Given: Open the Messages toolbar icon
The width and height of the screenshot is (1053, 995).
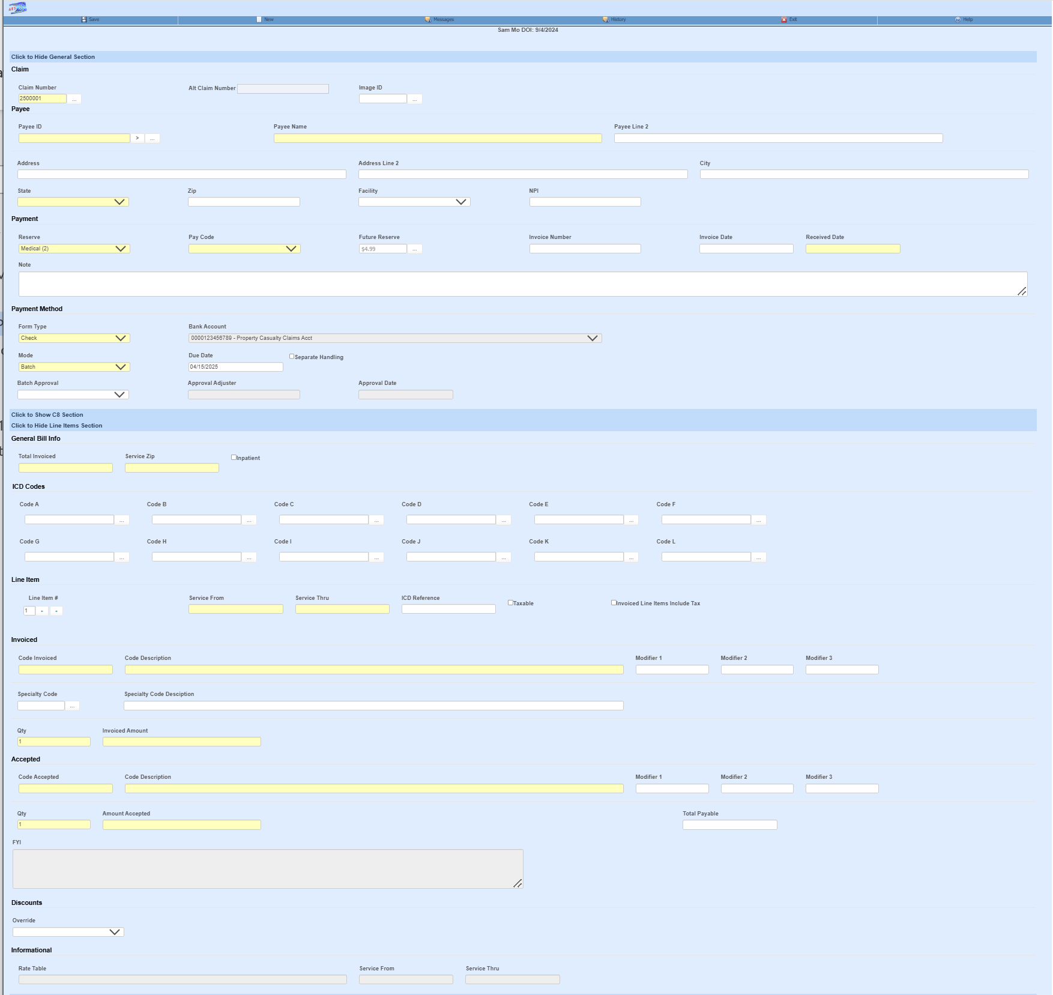Looking at the screenshot, I should tap(428, 20).
